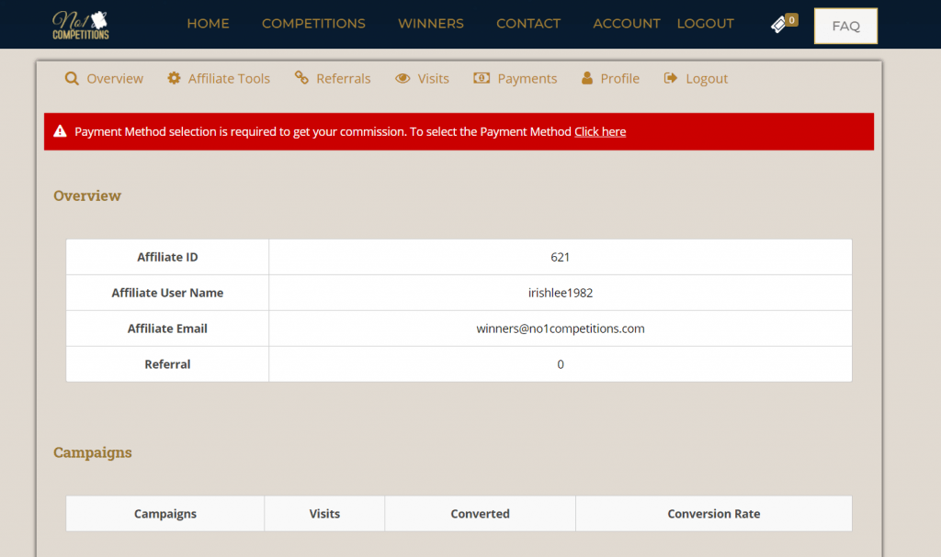Click the 'Affiliate Email' row label
Screen dimensions: 941x557
pos(167,329)
